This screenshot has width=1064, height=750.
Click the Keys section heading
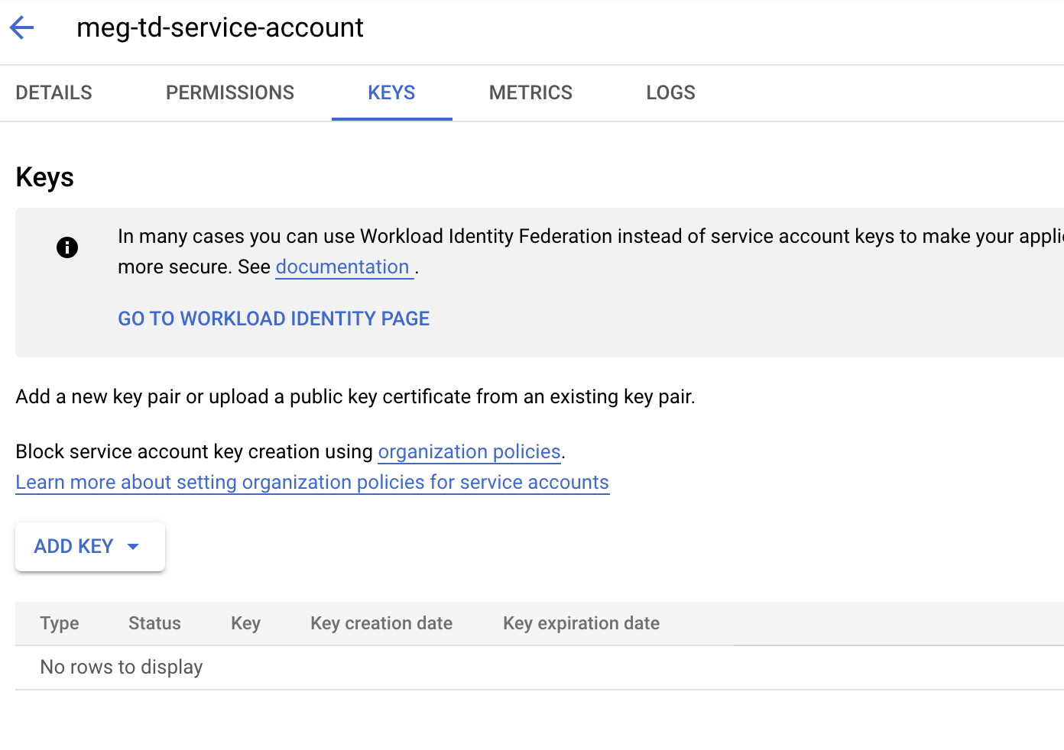pos(45,177)
